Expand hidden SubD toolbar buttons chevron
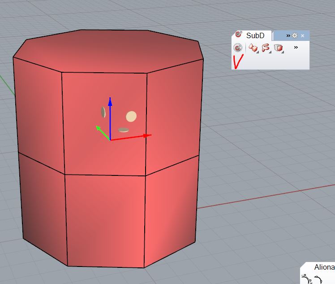The image size is (335, 284). coord(296,47)
